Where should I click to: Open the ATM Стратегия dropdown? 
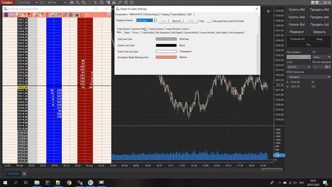click(x=309, y=77)
